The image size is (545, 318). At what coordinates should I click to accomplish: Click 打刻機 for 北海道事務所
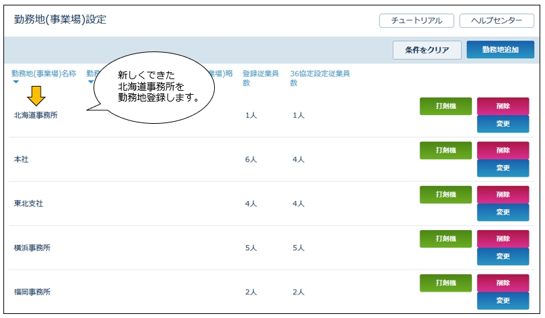(445, 106)
